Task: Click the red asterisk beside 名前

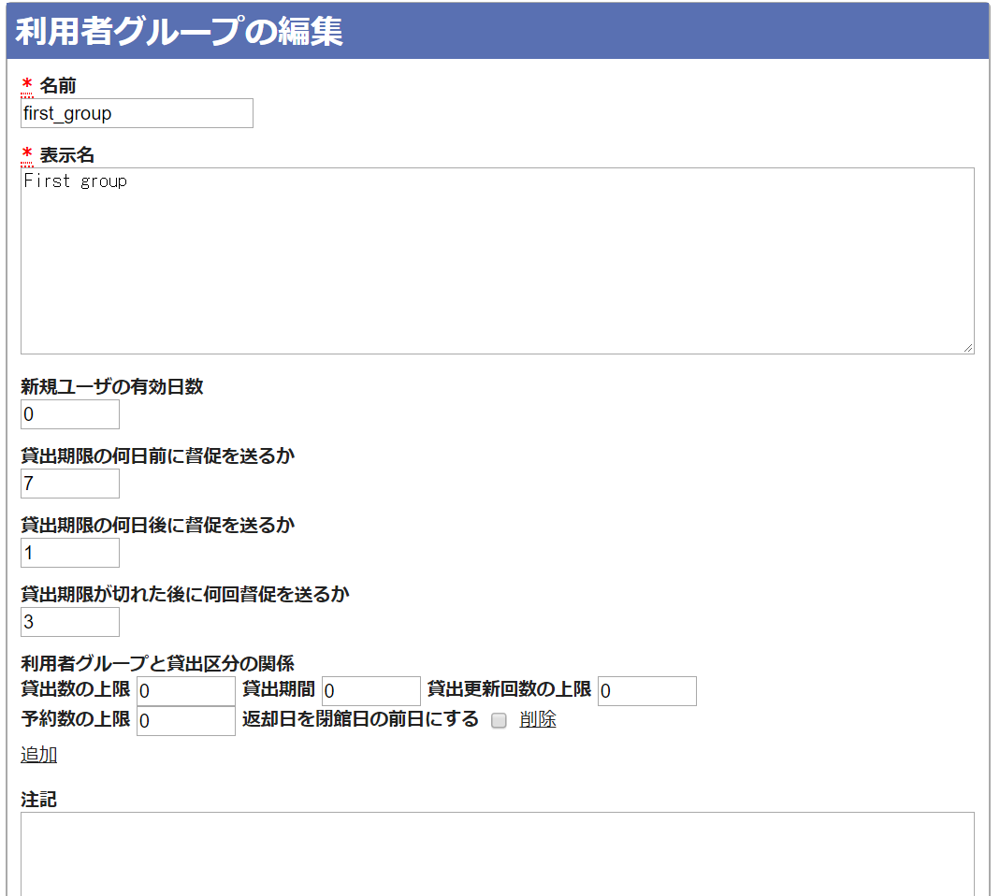Action: click(27, 85)
